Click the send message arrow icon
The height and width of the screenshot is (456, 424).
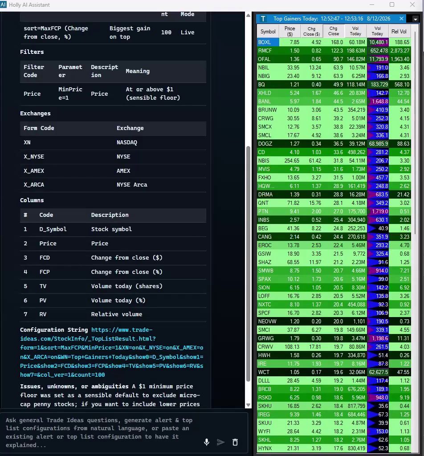[x=221, y=442]
